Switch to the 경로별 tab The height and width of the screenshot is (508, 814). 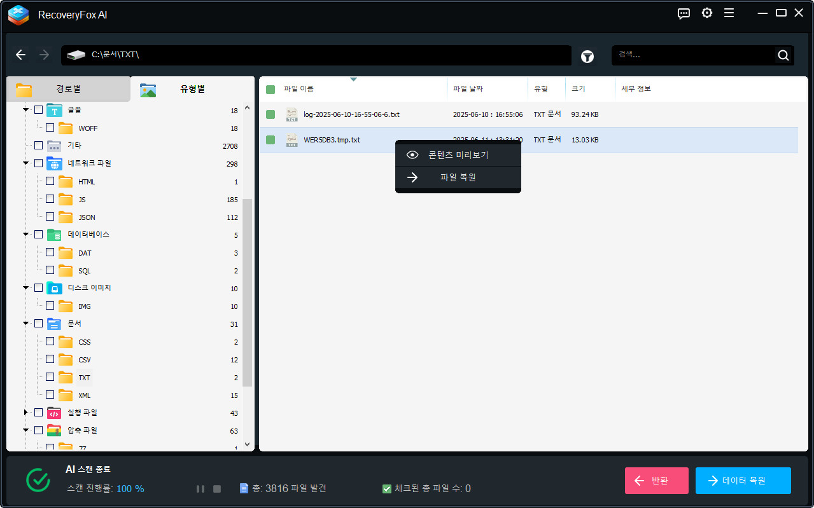67,89
